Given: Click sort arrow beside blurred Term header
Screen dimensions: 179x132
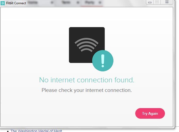Looking at the screenshot, I should (78, 2).
